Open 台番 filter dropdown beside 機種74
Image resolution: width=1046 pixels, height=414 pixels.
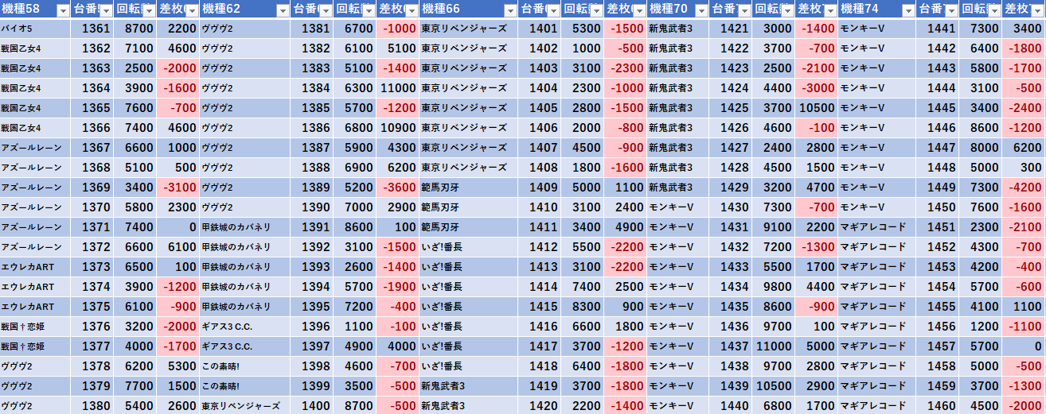[x=950, y=10]
